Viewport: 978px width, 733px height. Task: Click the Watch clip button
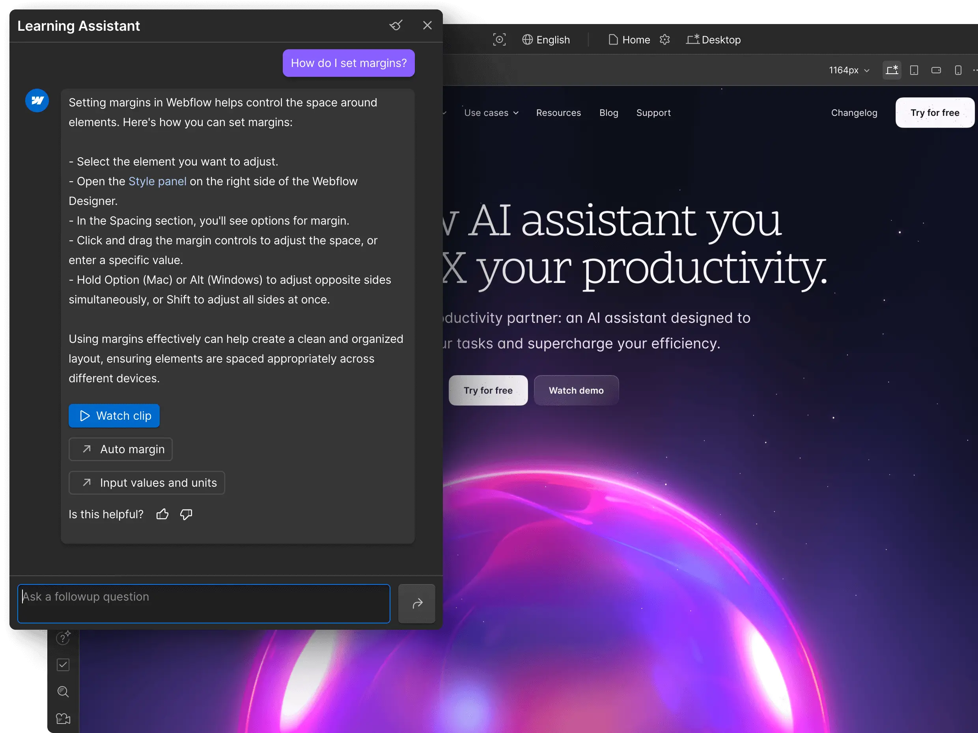tap(114, 416)
